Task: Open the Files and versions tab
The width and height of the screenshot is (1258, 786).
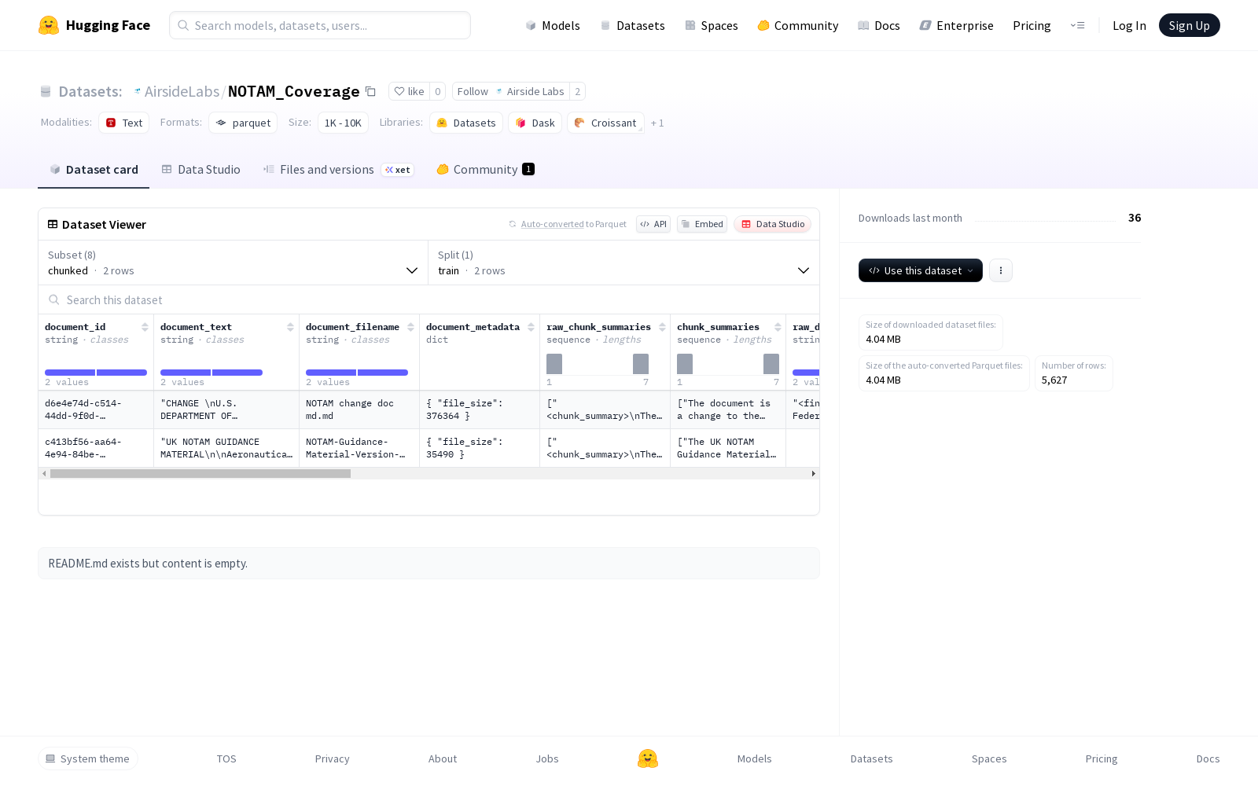Action: pyautogui.click(x=338, y=169)
